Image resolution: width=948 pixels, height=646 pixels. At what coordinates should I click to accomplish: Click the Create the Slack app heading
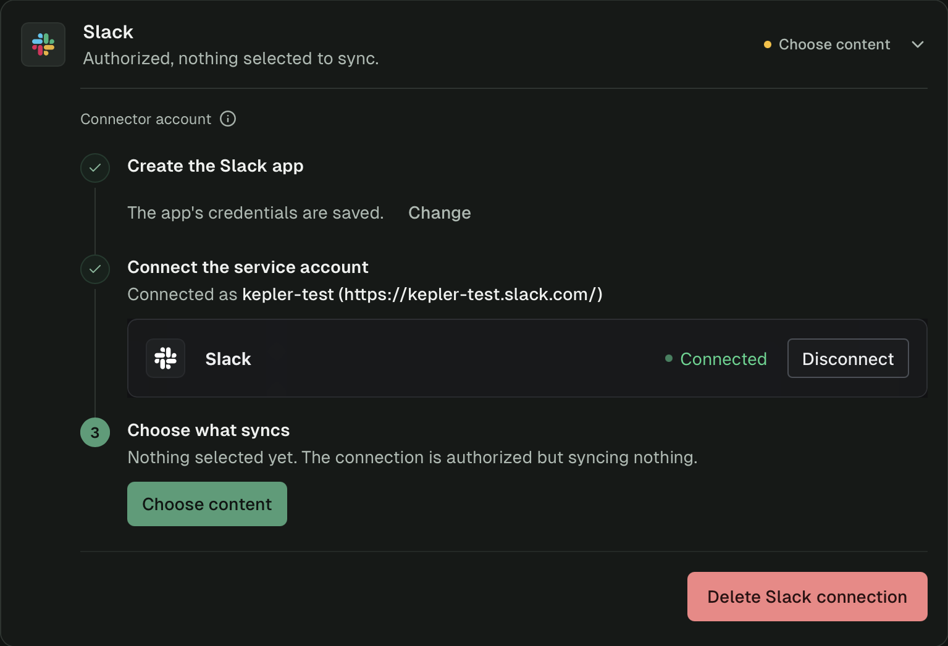pos(216,166)
